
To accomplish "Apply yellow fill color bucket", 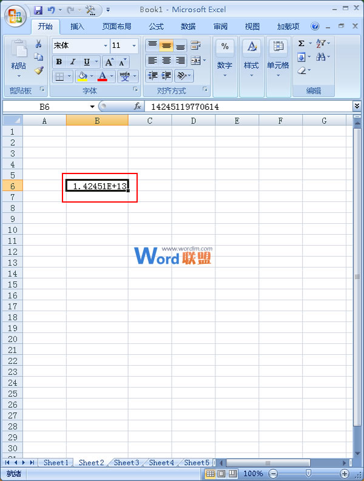I will (83, 76).
